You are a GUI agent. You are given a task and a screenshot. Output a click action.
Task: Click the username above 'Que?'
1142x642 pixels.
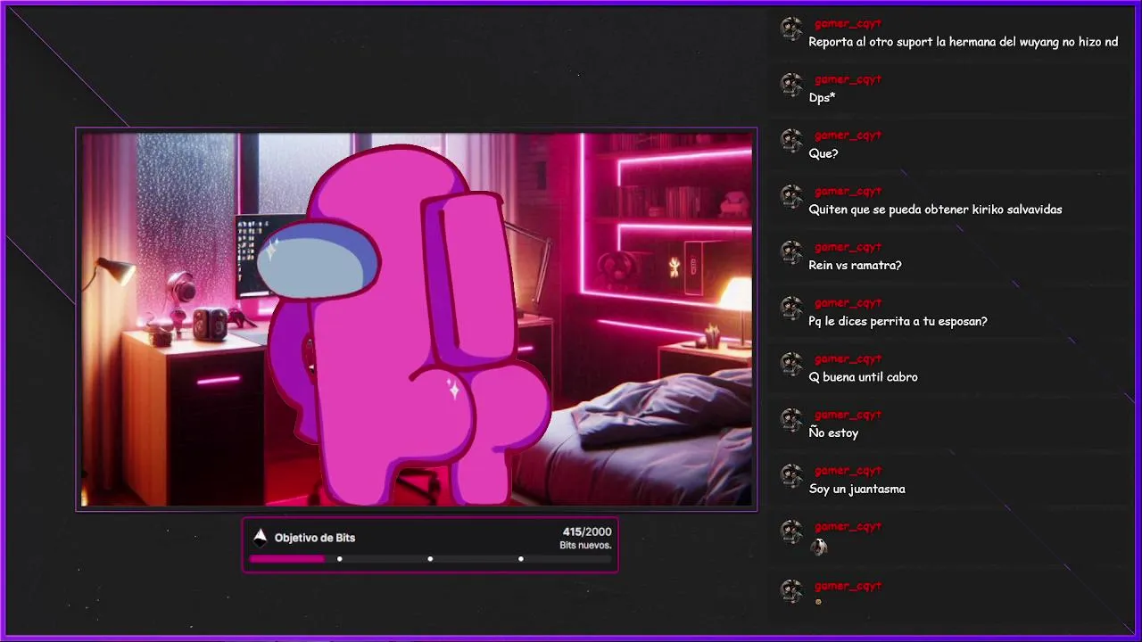coord(848,136)
